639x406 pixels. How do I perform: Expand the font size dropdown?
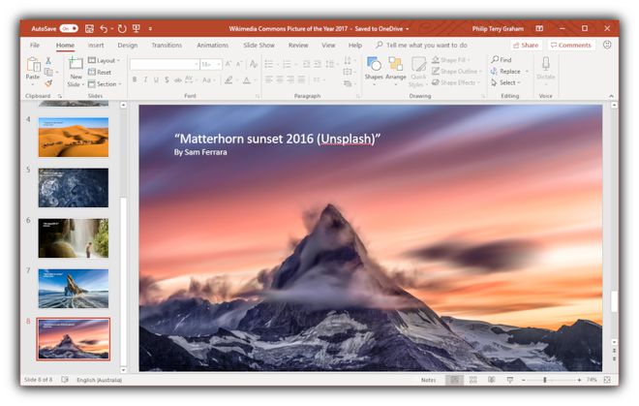(x=218, y=65)
